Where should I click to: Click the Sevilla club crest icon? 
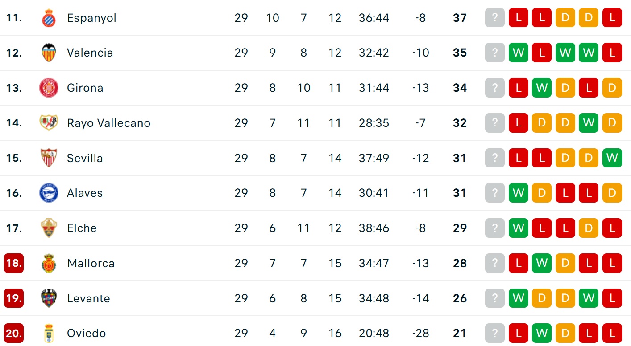(x=49, y=158)
